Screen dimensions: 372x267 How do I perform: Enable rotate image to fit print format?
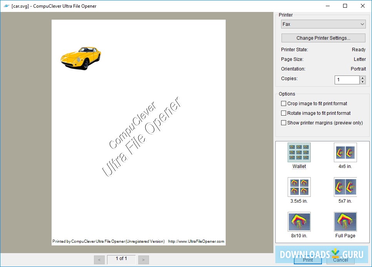(x=283, y=113)
